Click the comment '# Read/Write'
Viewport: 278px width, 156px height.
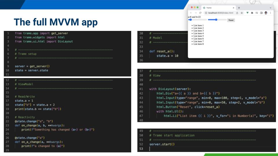[x=25, y=96]
